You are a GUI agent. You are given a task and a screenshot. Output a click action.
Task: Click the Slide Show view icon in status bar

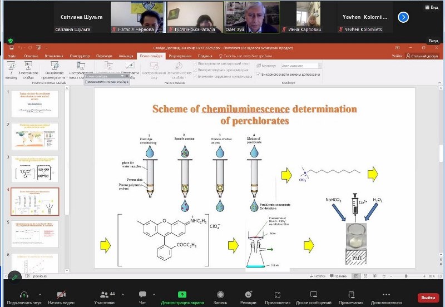384,276
